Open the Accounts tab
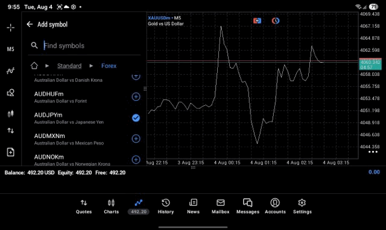 (x=275, y=207)
